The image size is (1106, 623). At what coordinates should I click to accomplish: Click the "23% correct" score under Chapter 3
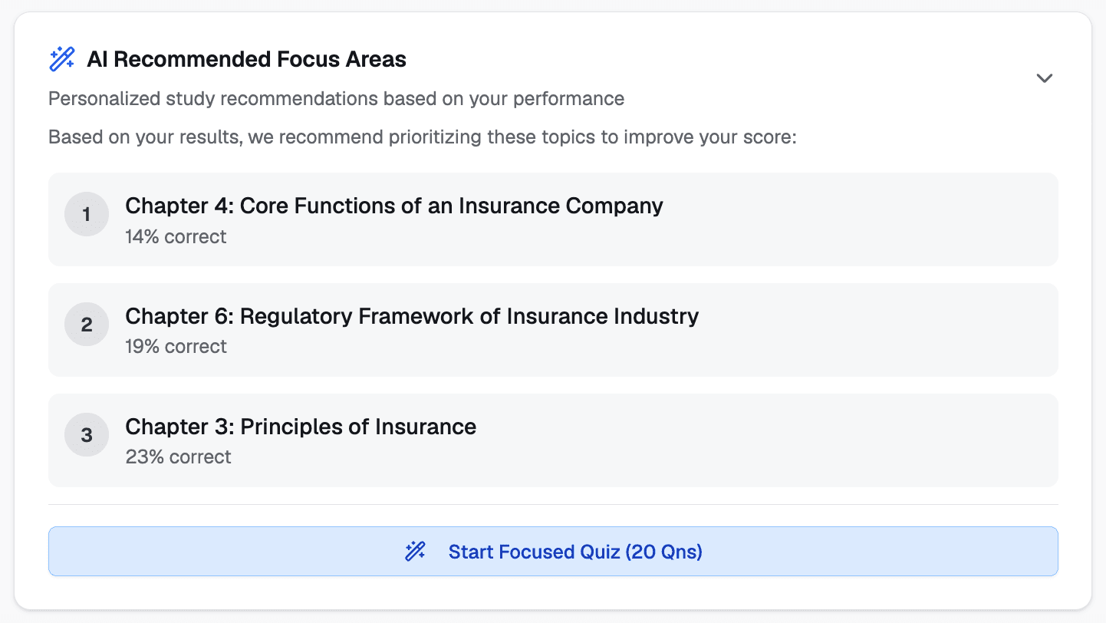(178, 457)
